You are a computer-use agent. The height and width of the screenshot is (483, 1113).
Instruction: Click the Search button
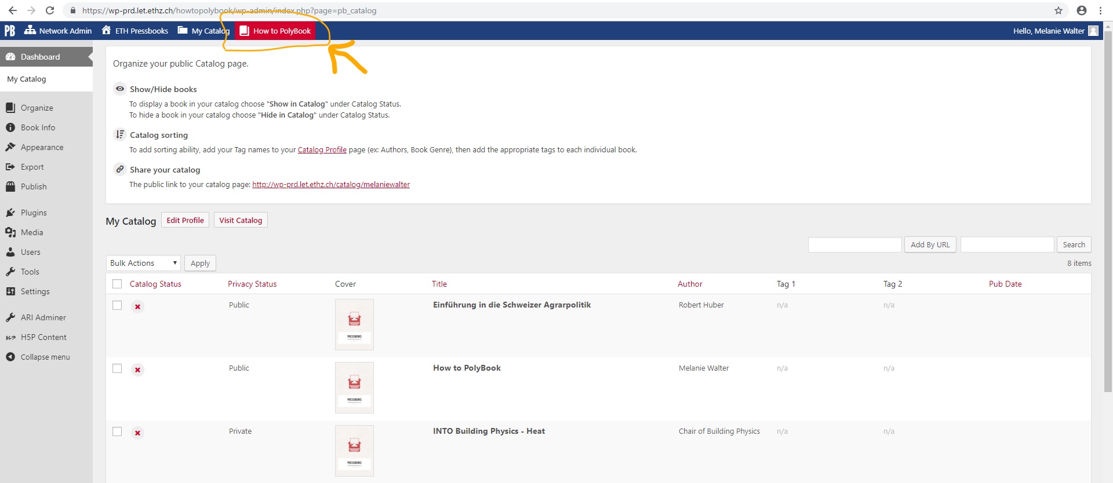click(x=1074, y=244)
